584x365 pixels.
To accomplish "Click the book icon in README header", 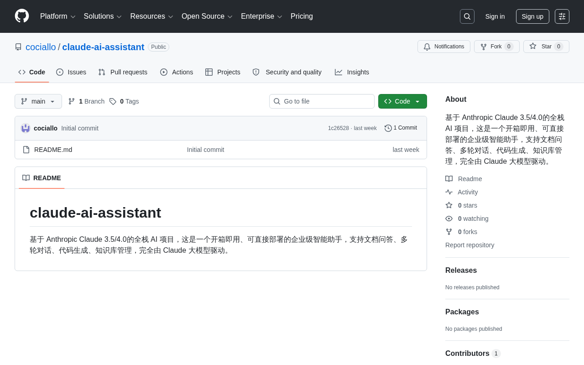I will point(26,178).
